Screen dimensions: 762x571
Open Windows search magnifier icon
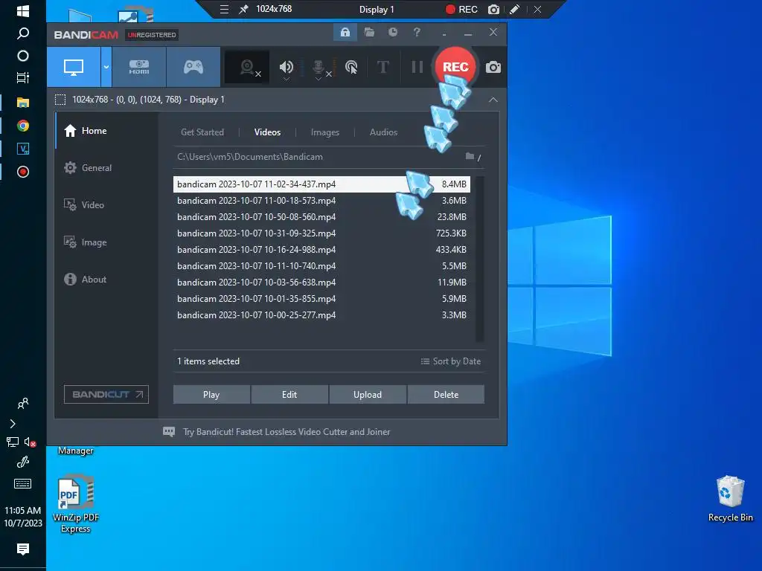23,33
